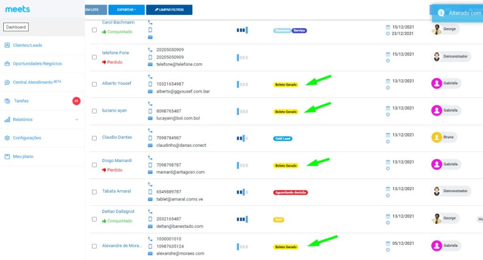This screenshot has height=260, width=483.
Task: Open telefone Fone client link
Action: point(116,53)
